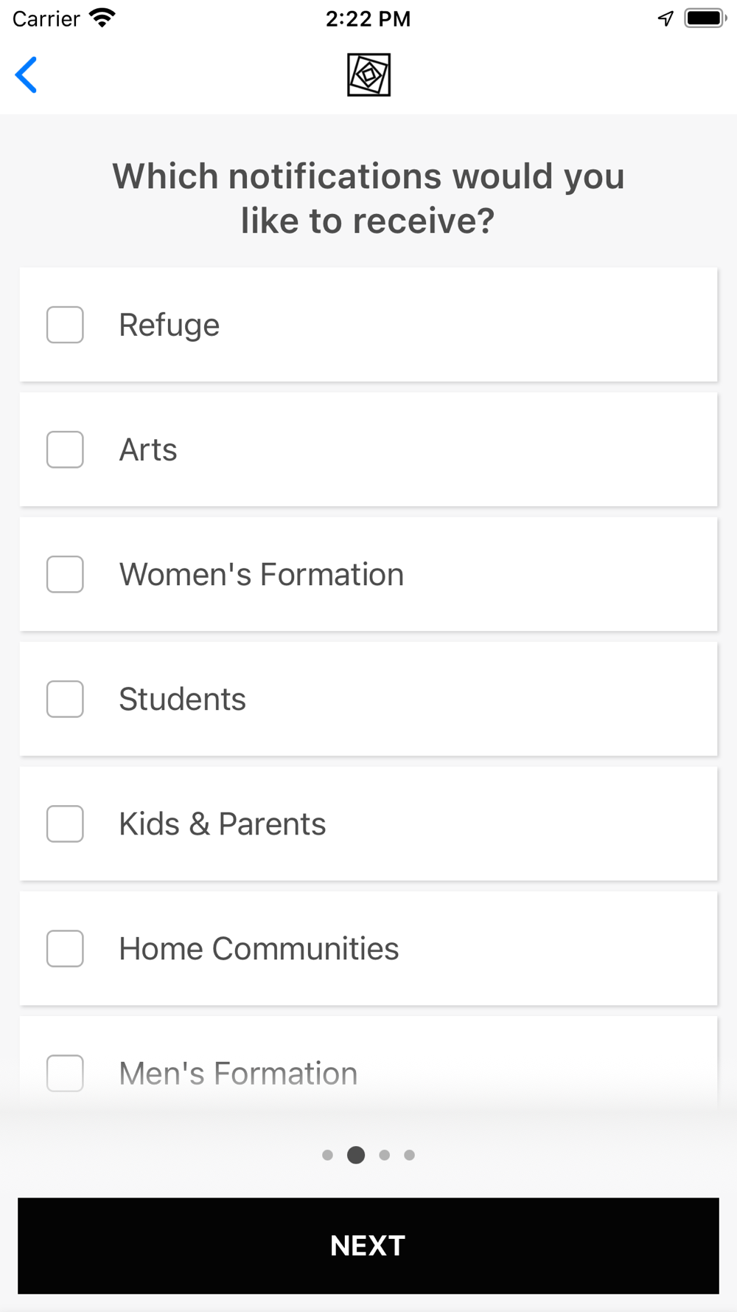Tap the Kids & Parents label
The image size is (737, 1312).
click(x=222, y=824)
